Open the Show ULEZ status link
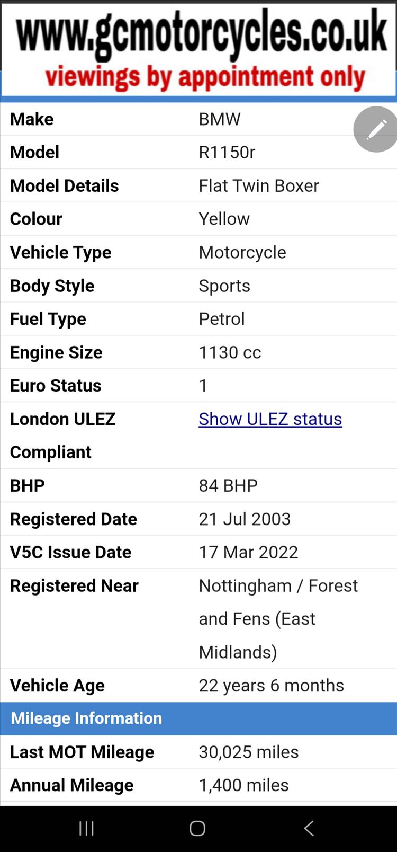The width and height of the screenshot is (397, 852). click(270, 419)
